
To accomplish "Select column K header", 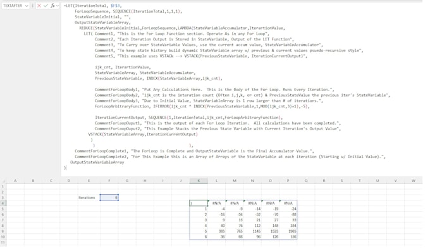I will [x=199, y=181].
